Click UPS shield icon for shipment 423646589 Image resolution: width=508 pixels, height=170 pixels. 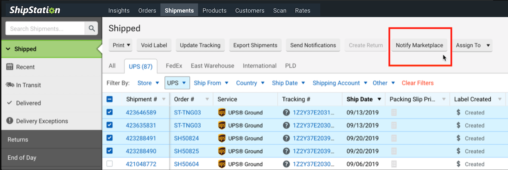pos(222,112)
